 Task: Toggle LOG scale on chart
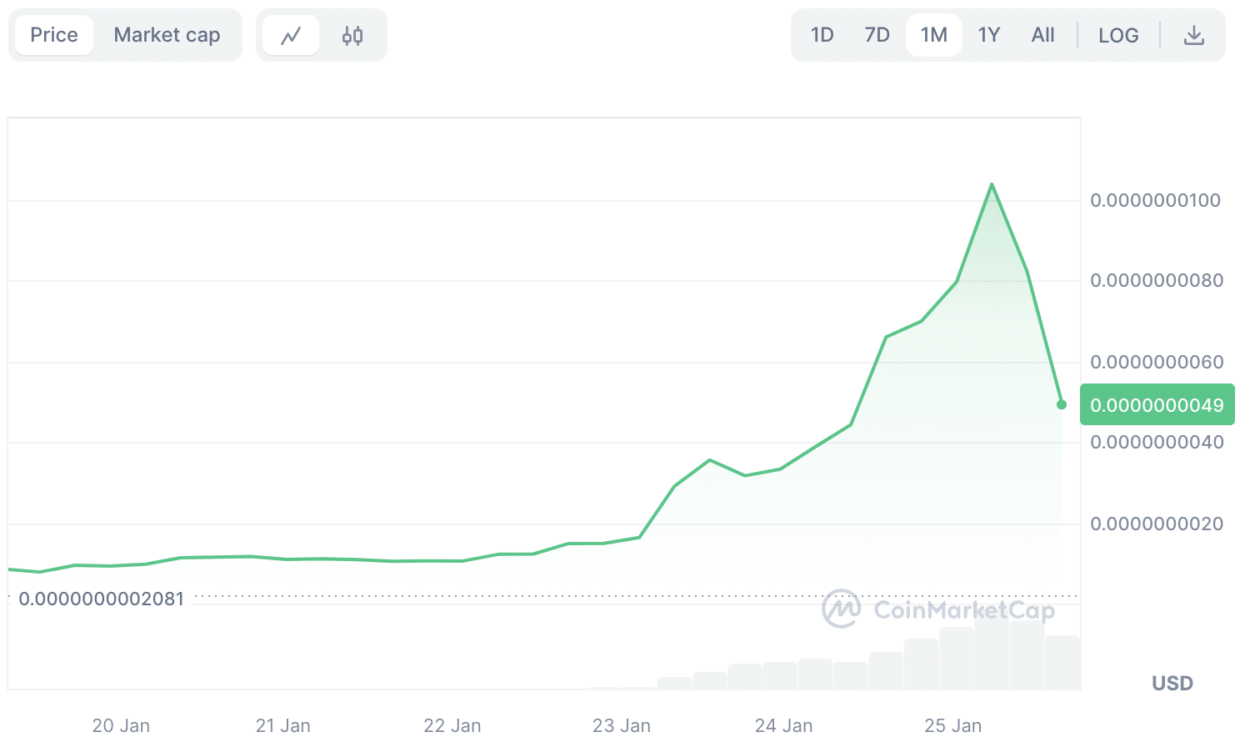click(x=1117, y=35)
